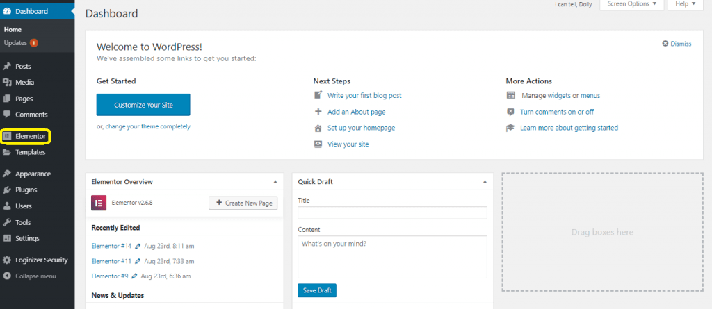Click the write blog post pencil icon

(x=318, y=95)
